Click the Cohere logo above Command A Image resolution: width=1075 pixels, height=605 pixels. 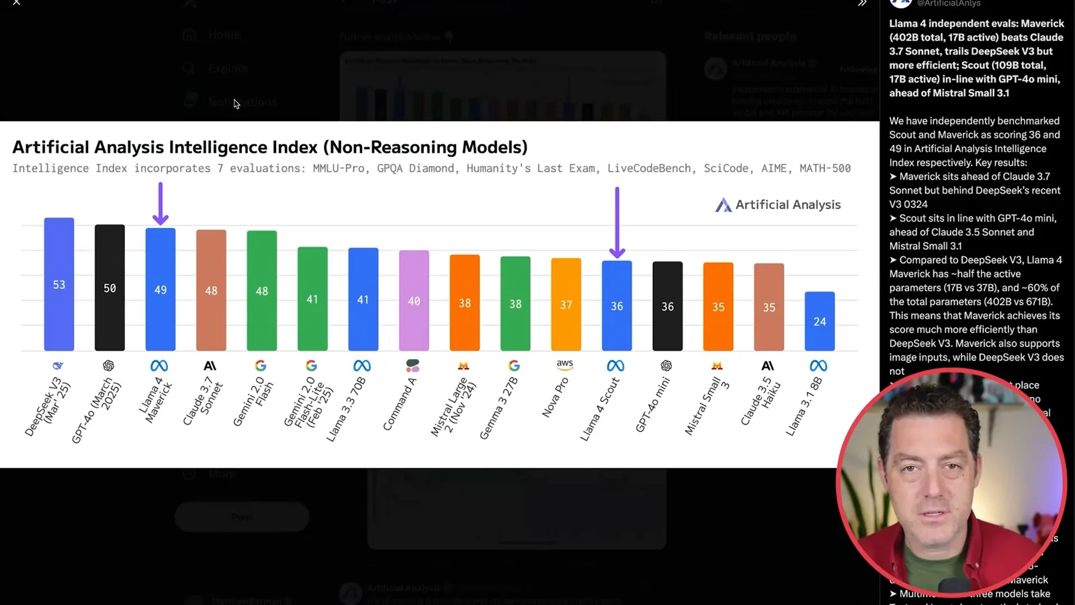pos(413,366)
